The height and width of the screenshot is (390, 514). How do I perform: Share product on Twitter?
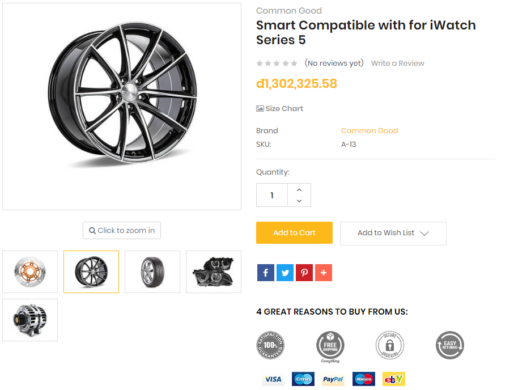point(285,273)
